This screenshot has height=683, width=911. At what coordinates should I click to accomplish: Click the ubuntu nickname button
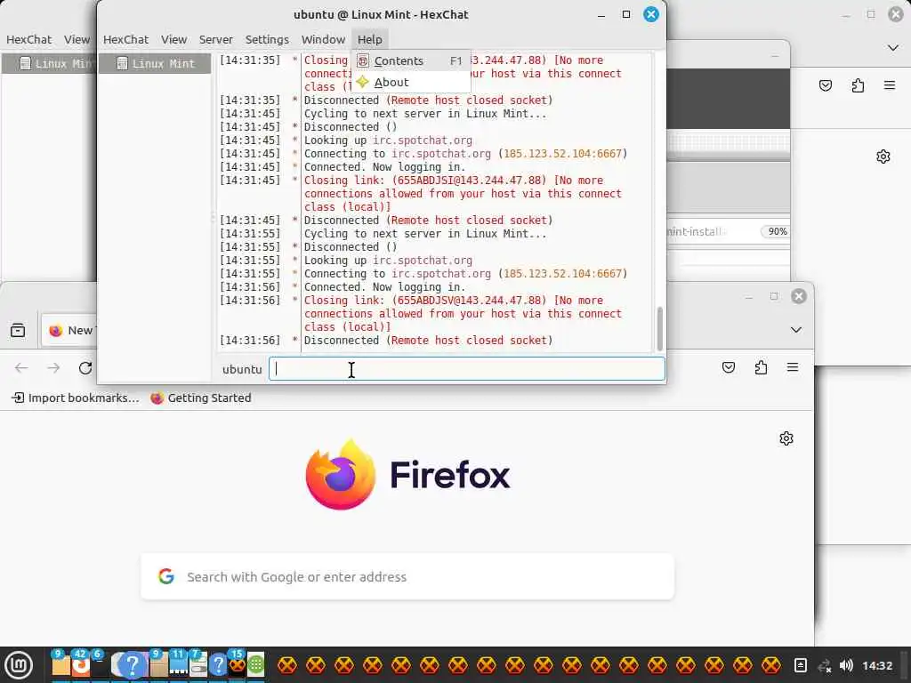tap(242, 369)
